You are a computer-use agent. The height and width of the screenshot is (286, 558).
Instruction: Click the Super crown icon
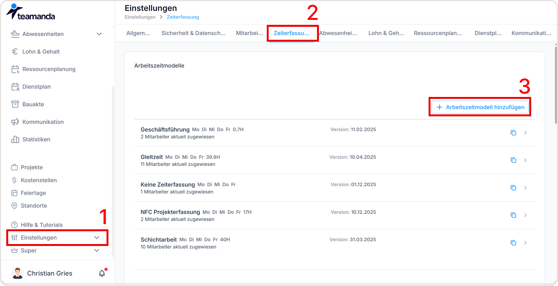(14, 250)
